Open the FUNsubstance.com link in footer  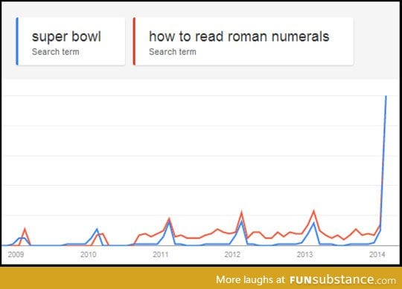tap(342, 279)
